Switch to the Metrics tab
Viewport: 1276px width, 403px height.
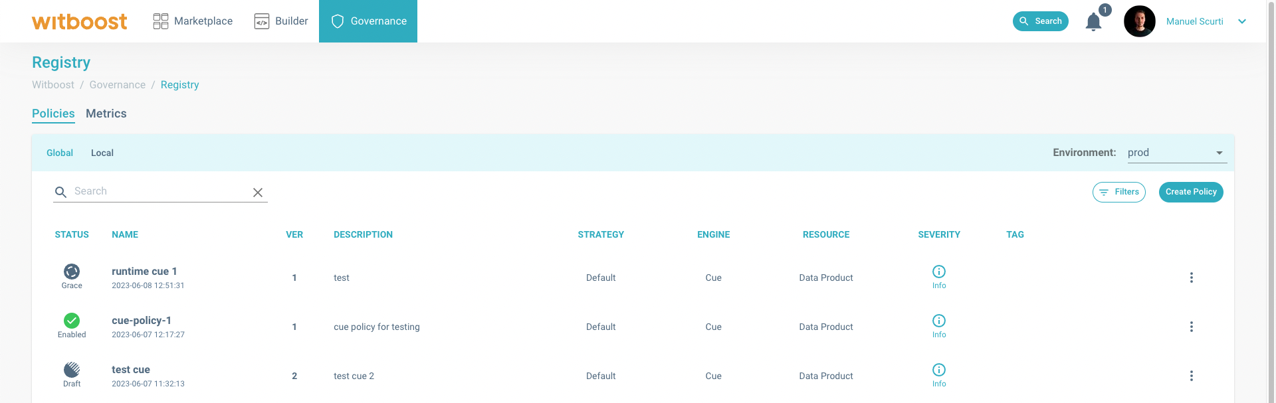click(106, 114)
